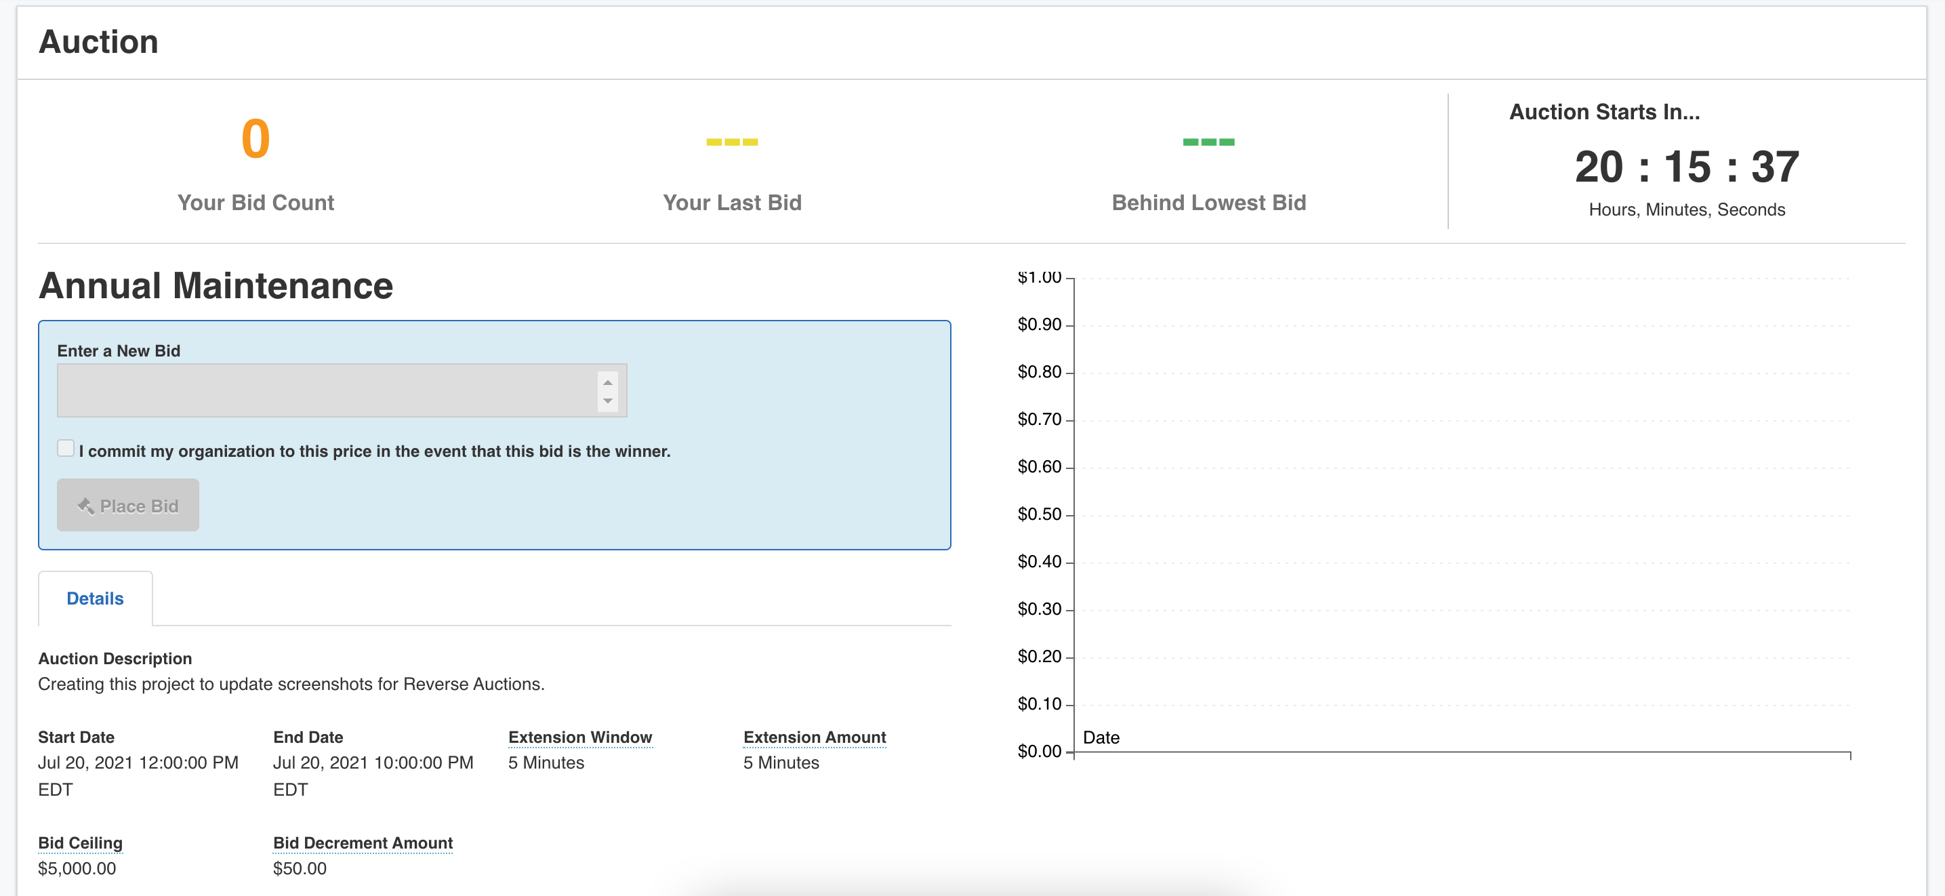Increase bid using the stepper up arrow
1945x896 pixels.
tap(608, 382)
